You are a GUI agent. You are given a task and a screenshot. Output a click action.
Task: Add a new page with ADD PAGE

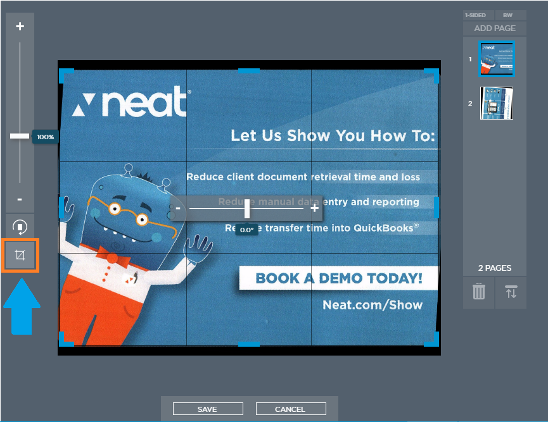[x=494, y=28]
